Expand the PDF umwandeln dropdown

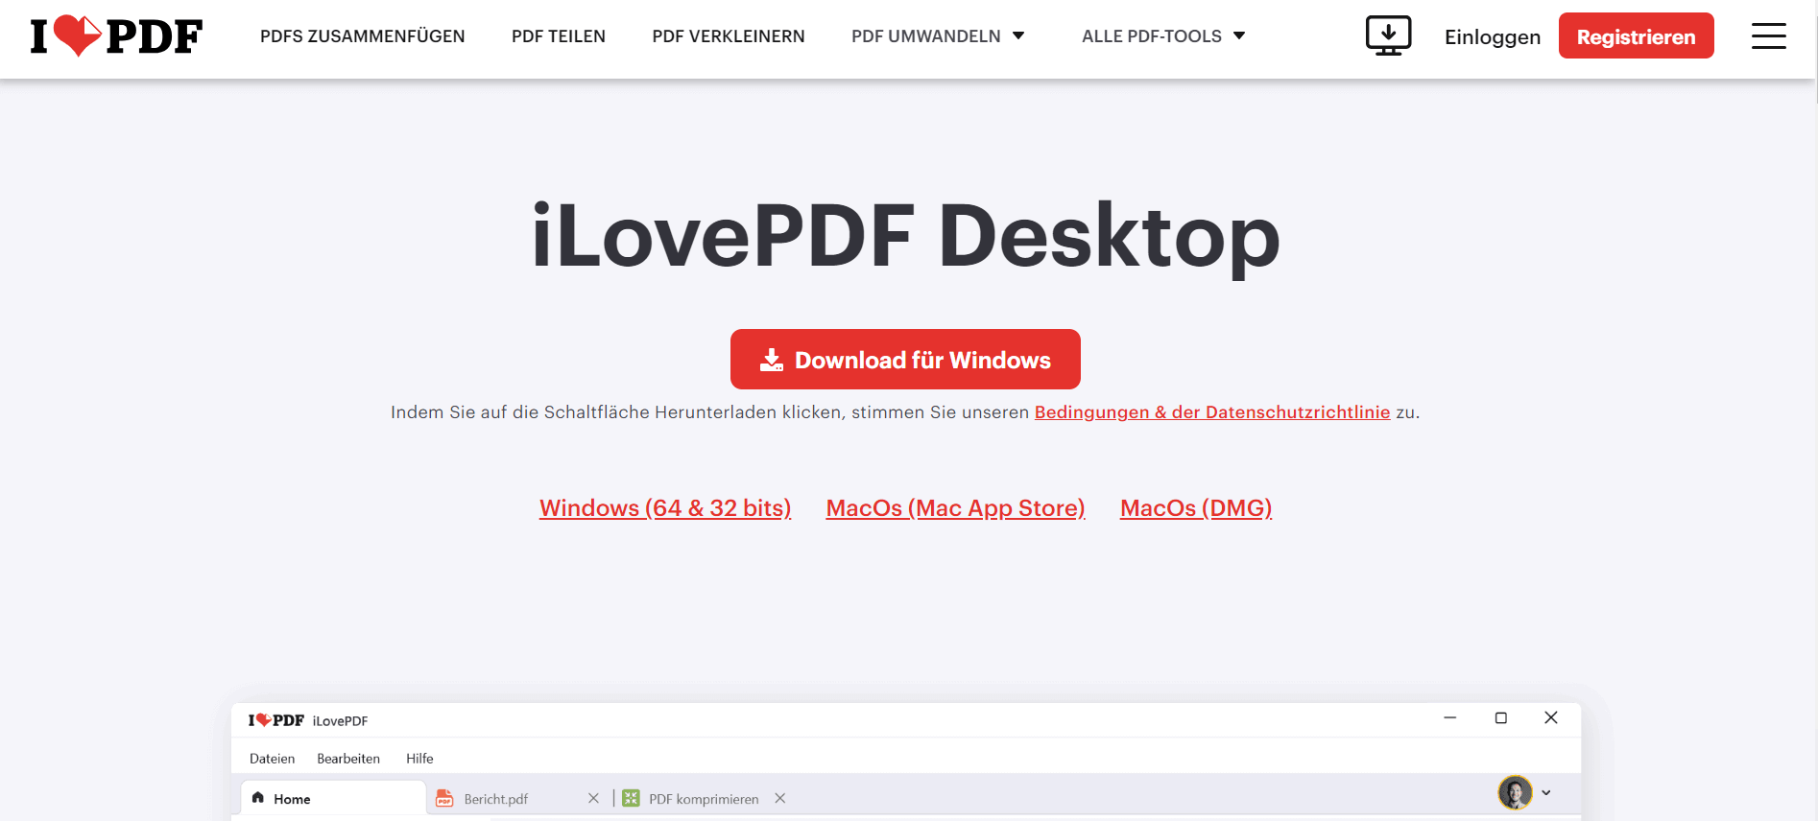click(x=938, y=36)
